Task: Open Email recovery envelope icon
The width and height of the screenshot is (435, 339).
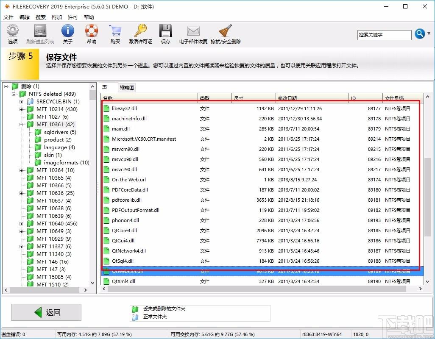Action: [193, 34]
